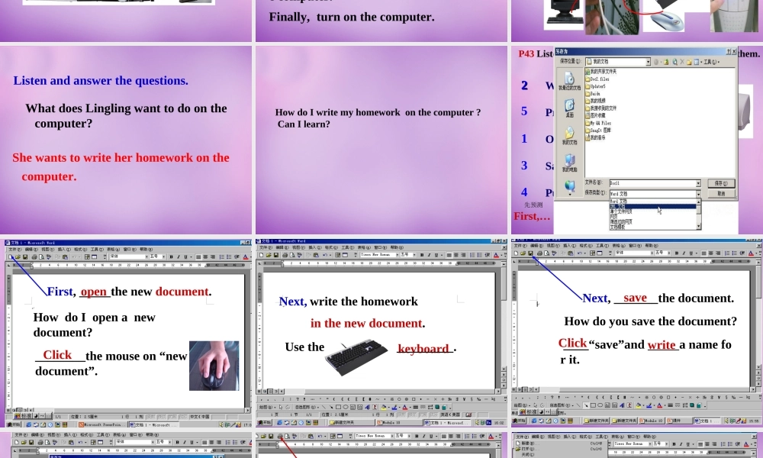Click the Create New Folder icon in Save dialog
This screenshot has height=458, width=763.
688,62
